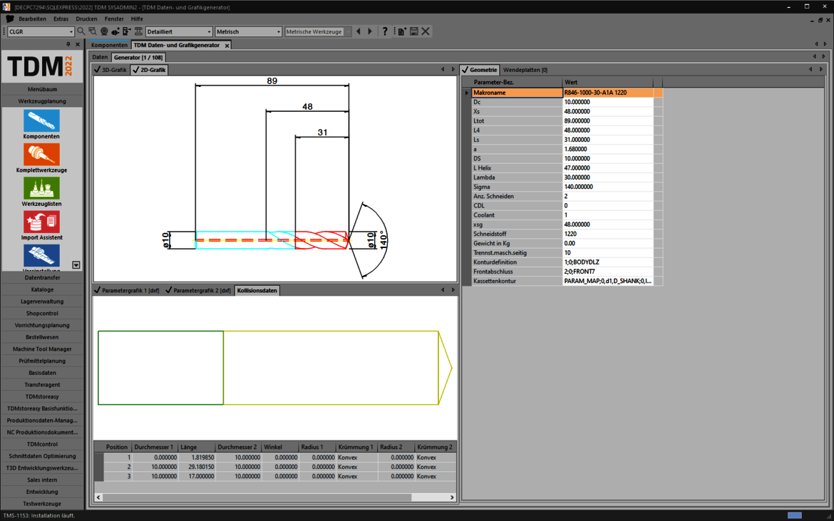Toggle the Parametergrafik 2 [dxf] checkmark tab
Screen dimensions: 834x521
[198, 291]
